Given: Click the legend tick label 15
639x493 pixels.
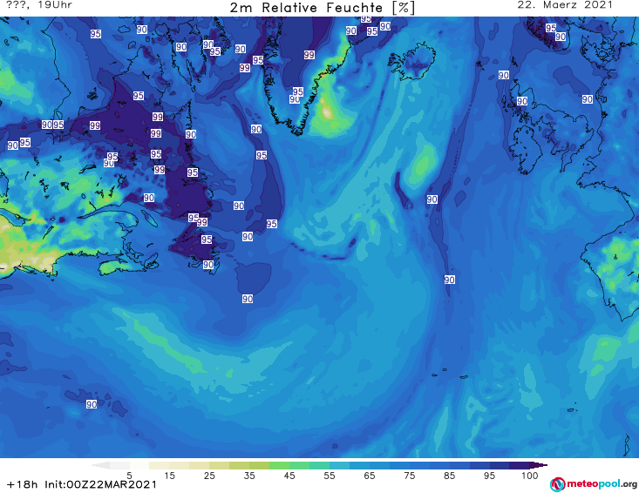Looking at the screenshot, I should click(x=169, y=475).
